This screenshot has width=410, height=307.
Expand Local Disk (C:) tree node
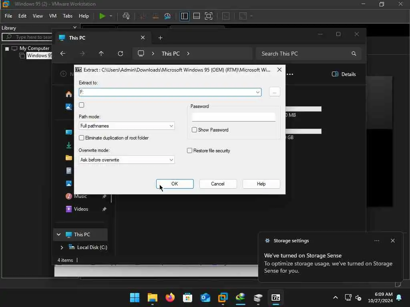point(62,247)
